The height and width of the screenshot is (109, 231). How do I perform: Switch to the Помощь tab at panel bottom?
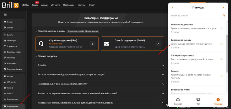click(x=218, y=102)
